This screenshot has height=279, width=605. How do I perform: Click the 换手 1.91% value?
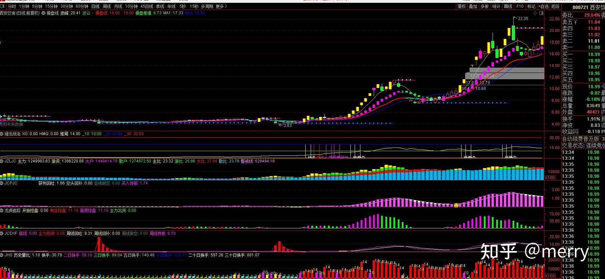click(593, 119)
